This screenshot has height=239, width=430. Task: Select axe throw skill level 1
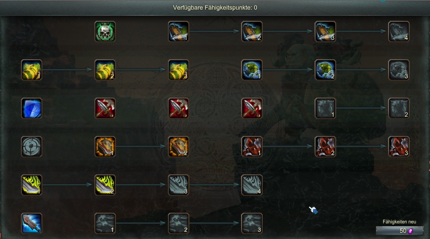point(179,31)
